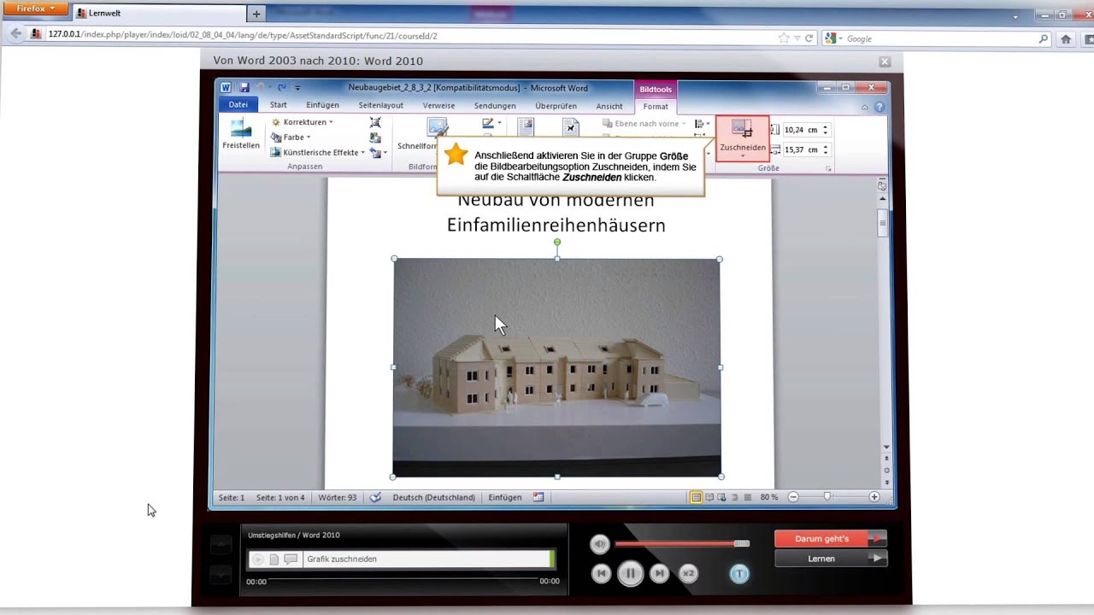Click the Zuschneiden crop icon
This screenshot has height=615, width=1094.
pos(742,129)
